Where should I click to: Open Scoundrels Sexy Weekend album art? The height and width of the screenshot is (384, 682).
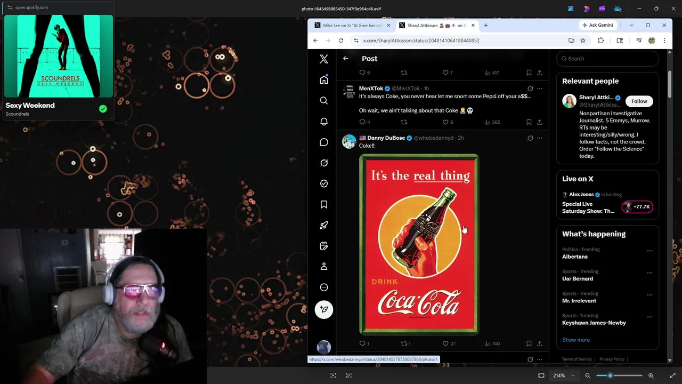tap(59, 57)
